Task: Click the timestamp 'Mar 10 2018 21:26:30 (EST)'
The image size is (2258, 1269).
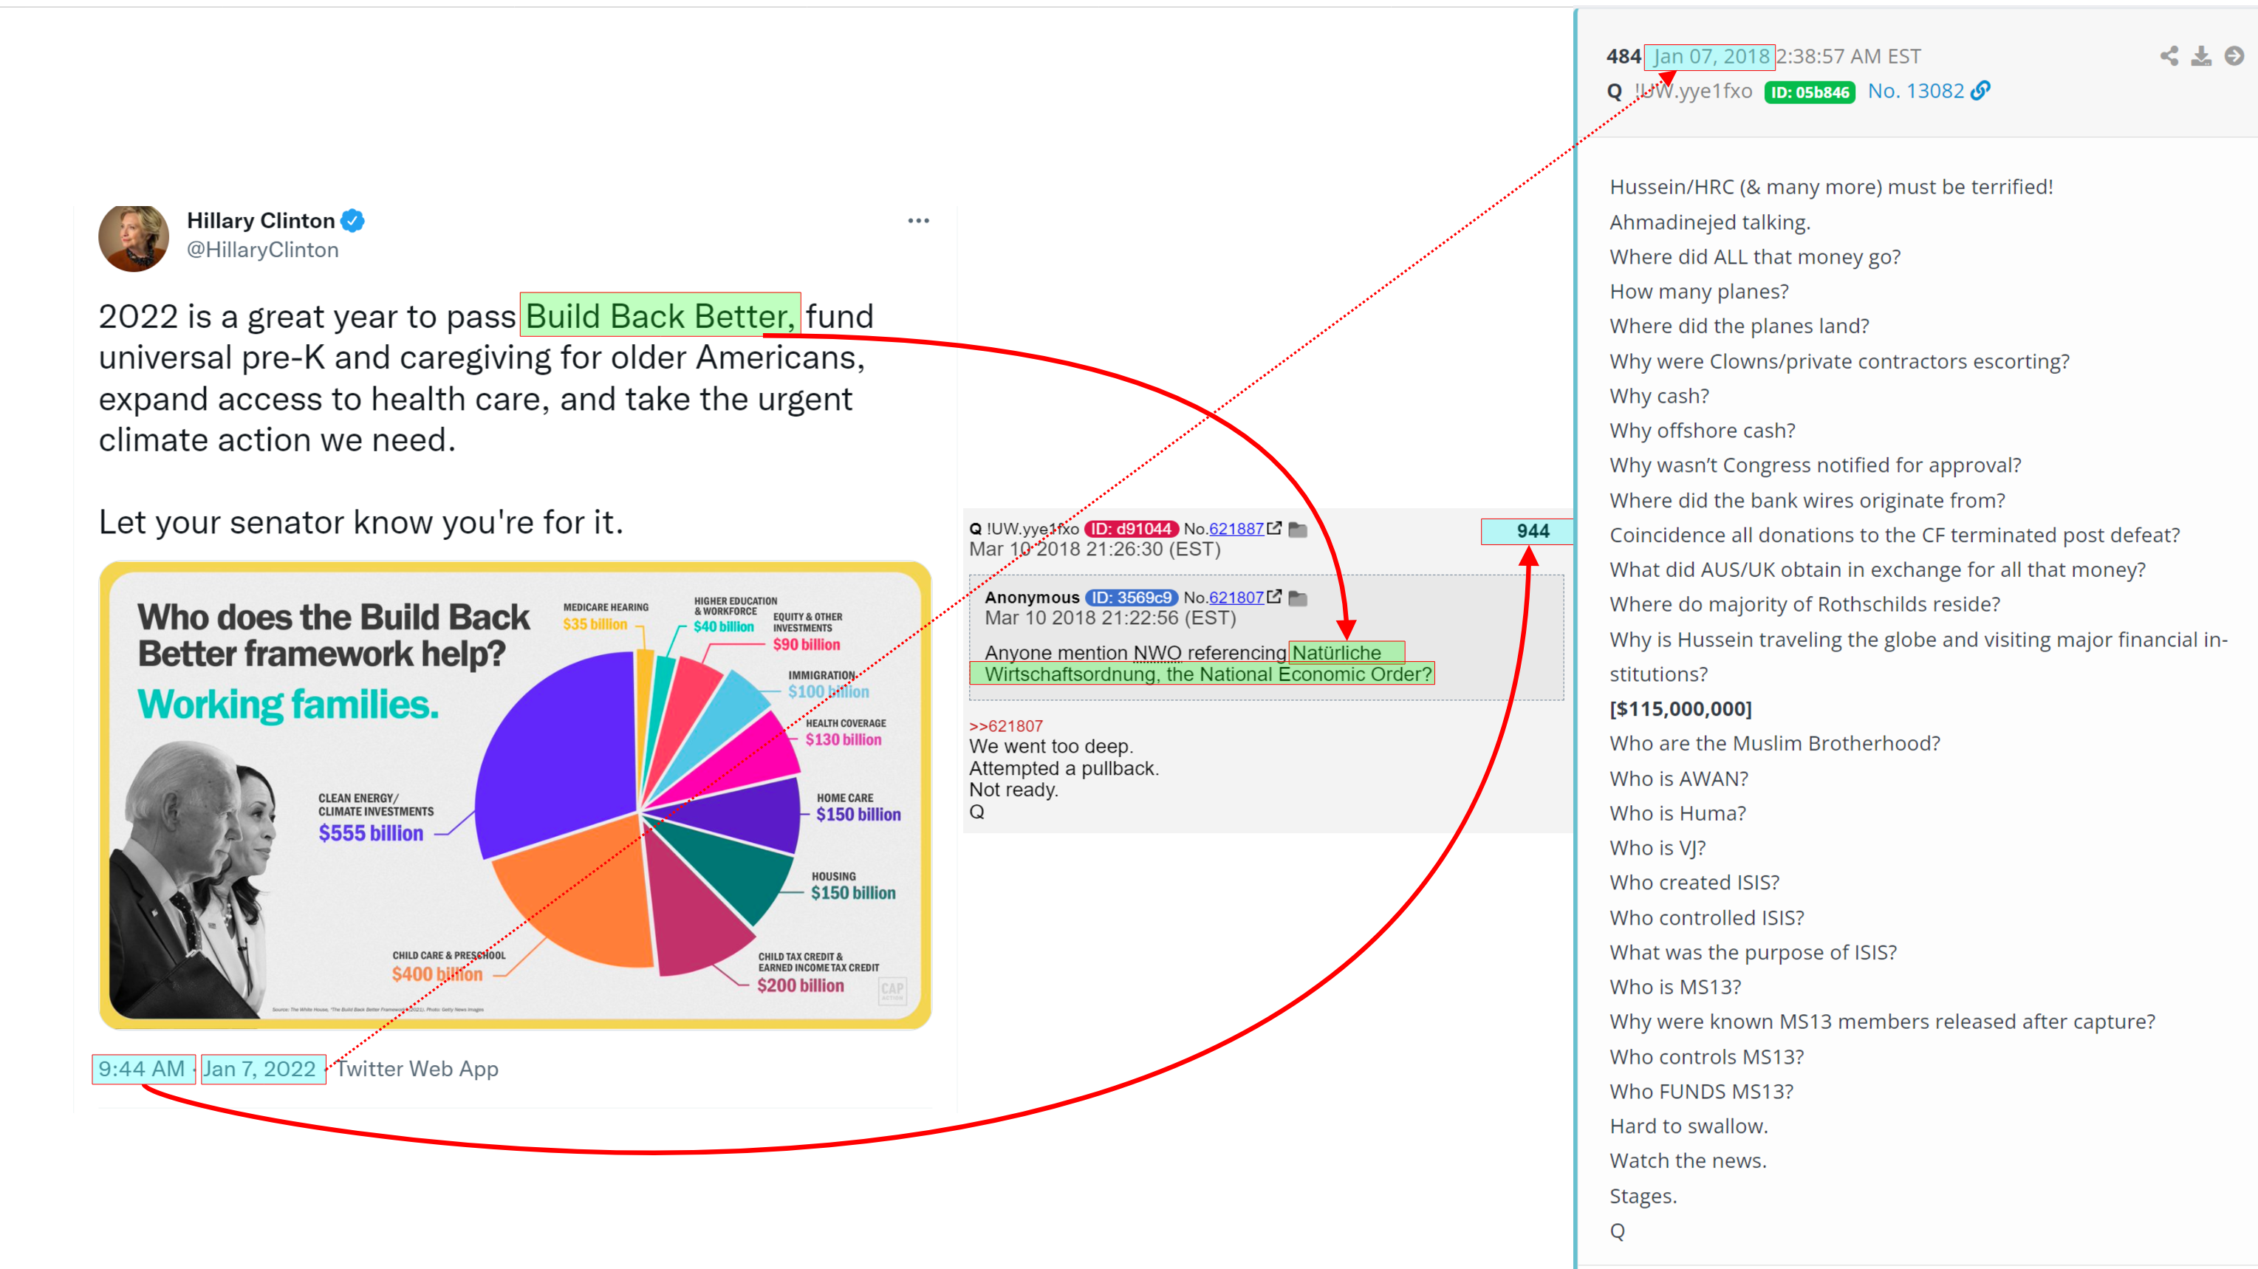Action: click(x=1095, y=550)
